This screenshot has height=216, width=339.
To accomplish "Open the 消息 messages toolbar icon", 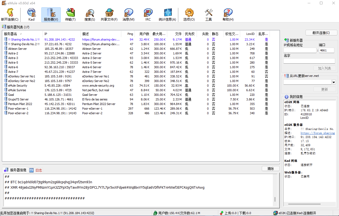I will [129, 15].
